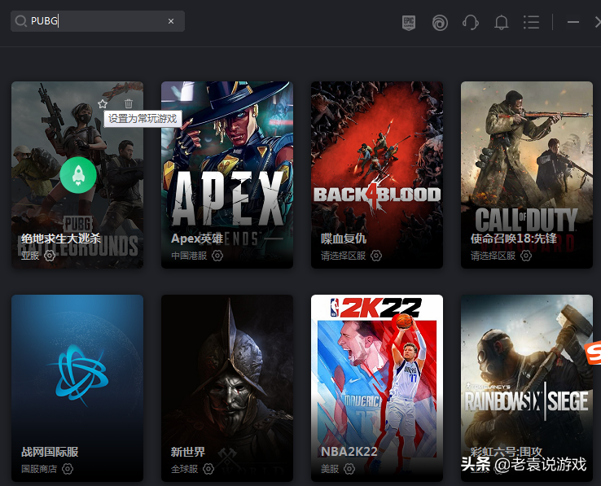
Task: Open the list menu icon in the top bar
Action: 531,23
